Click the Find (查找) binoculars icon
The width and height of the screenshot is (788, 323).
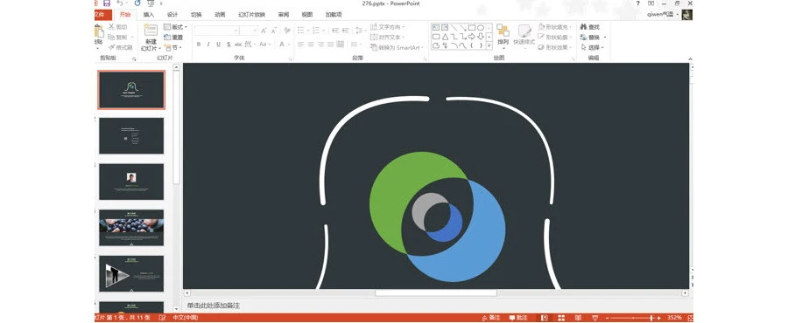coord(583,27)
